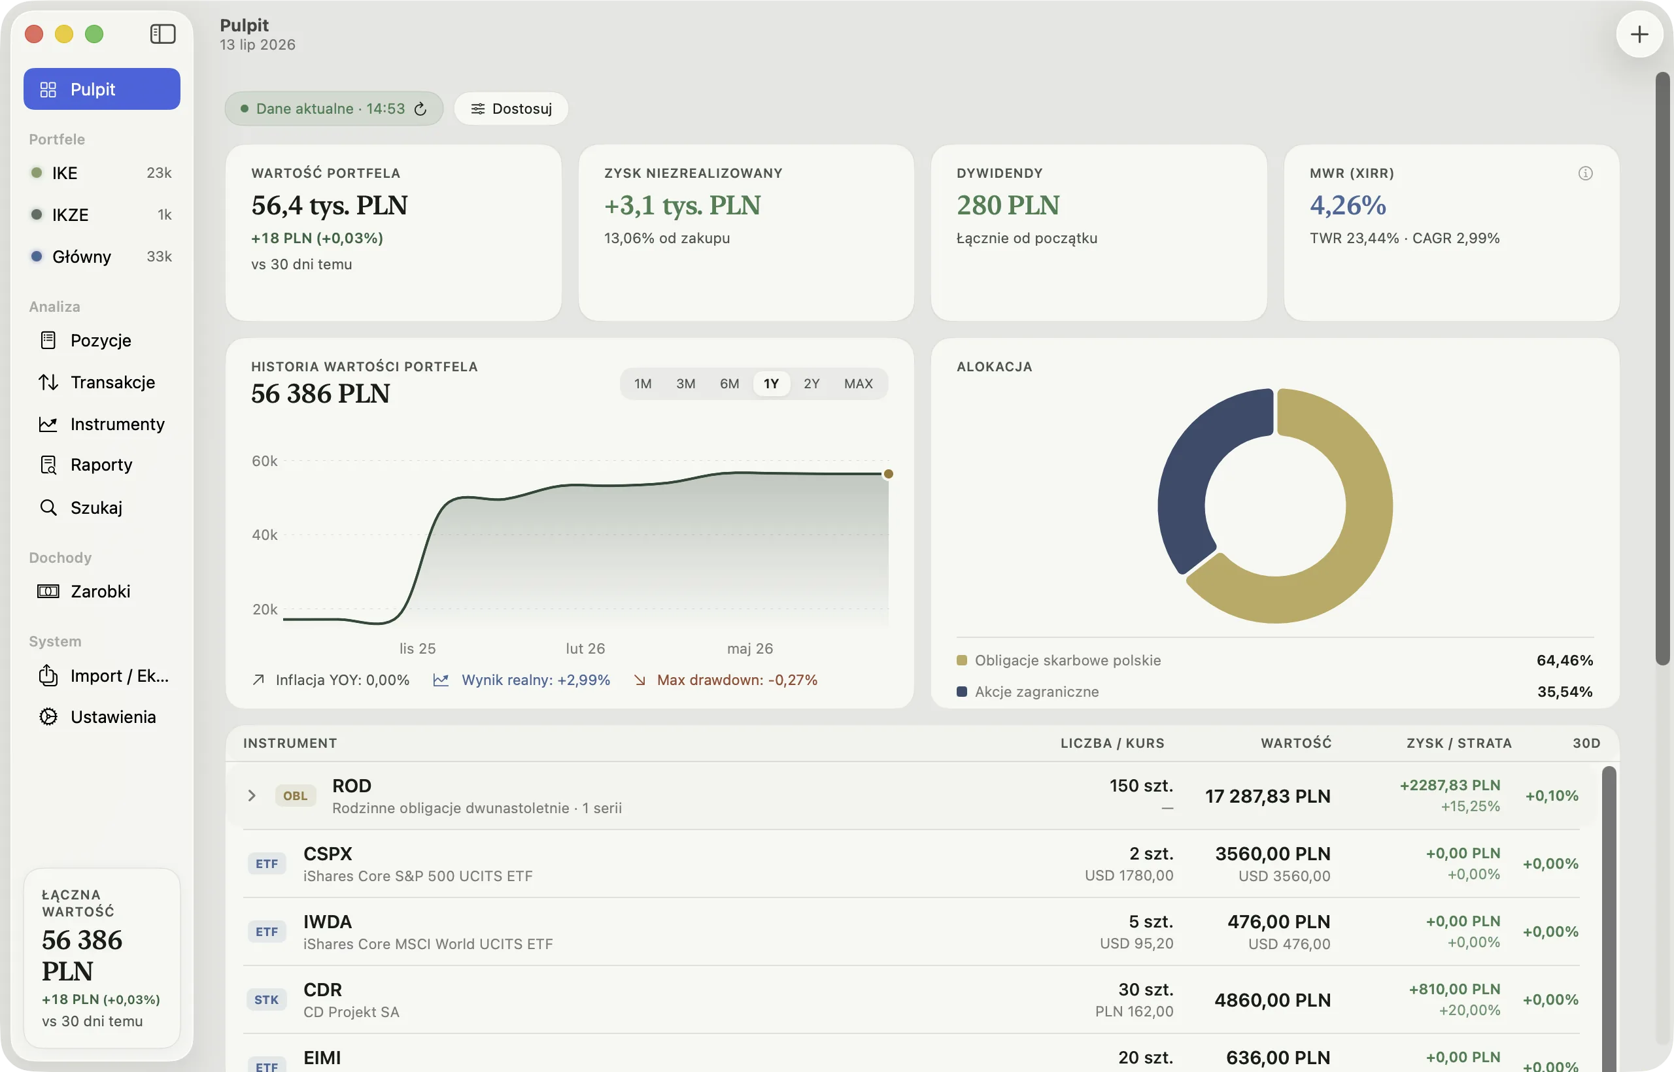Open Ustawienia settings
Screen dimensions: 1674x1072
[x=101, y=717]
